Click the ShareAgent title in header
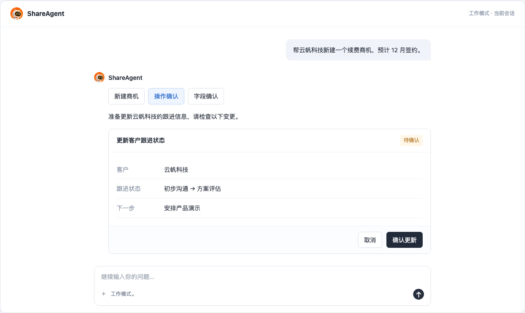This screenshot has width=525, height=313. pos(46,14)
